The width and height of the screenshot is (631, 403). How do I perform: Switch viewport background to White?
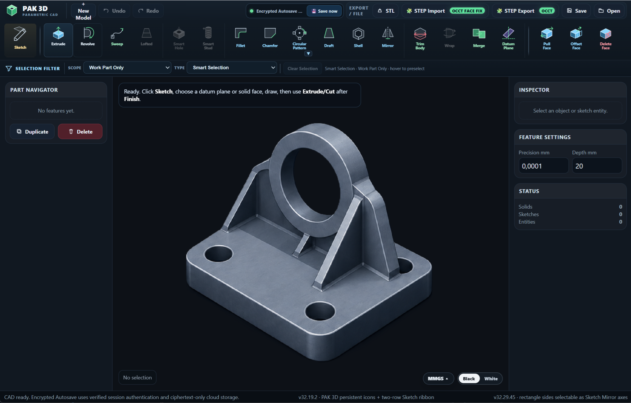point(491,379)
